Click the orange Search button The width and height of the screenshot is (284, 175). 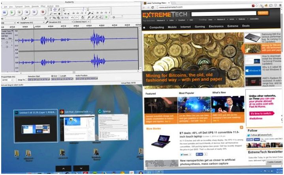pos(263,13)
